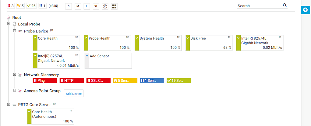Collapse the Local Probe tree node
311x126 pixels.
pyautogui.click(x=9, y=24)
